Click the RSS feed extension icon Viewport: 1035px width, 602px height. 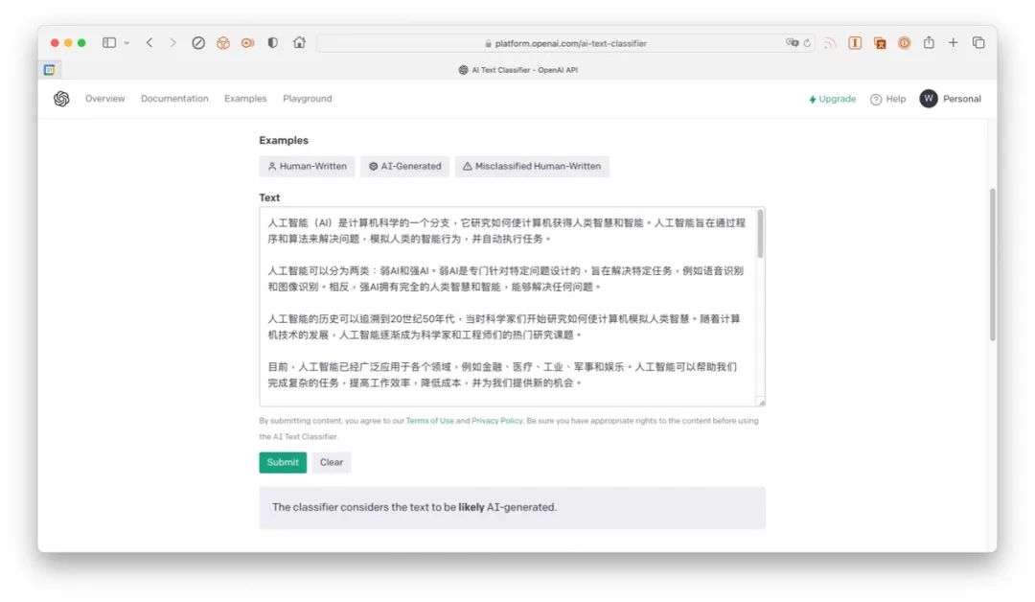(x=830, y=43)
